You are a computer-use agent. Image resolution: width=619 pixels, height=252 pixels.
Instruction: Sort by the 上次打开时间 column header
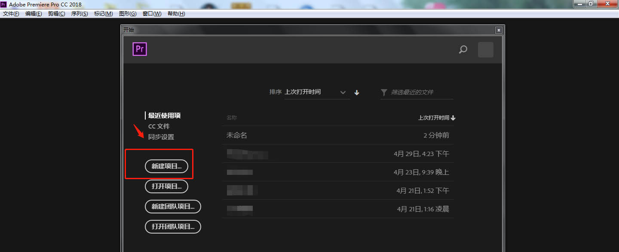tap(437, 118)
